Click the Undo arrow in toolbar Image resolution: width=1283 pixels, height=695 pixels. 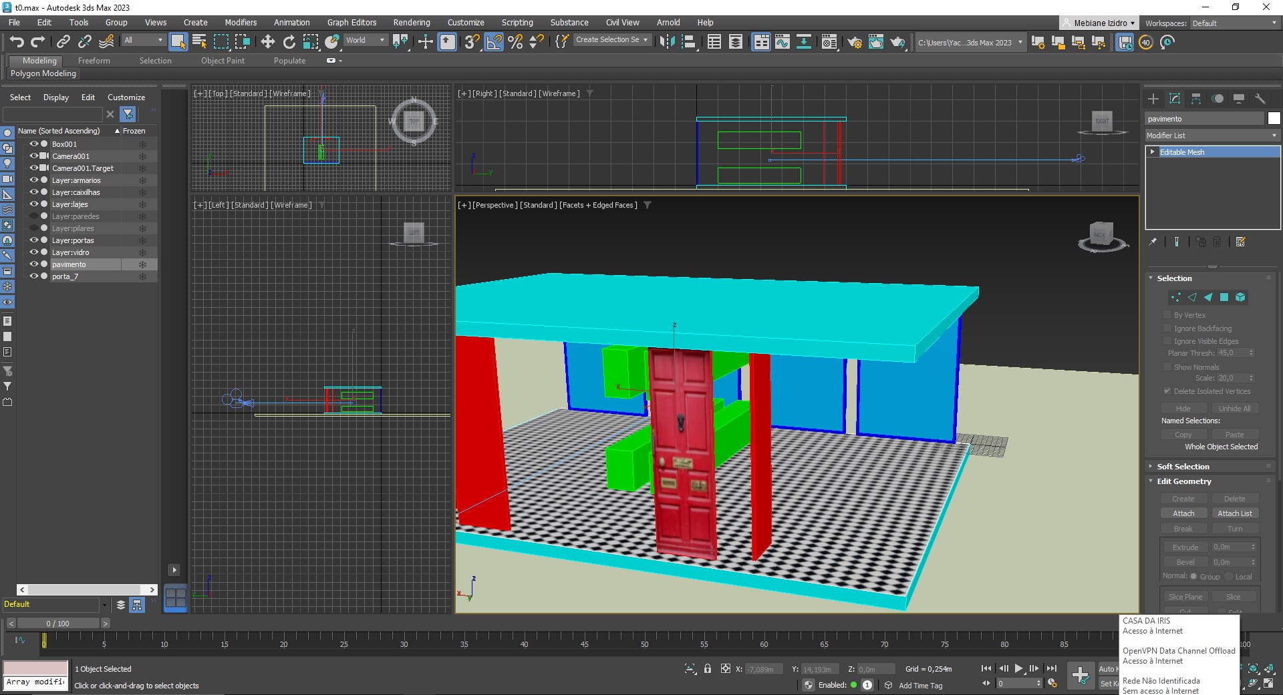pos(17,42)
